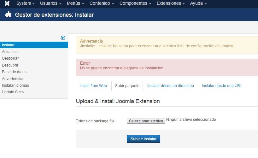Open the Ayuda help menu
Image resolution: width=258 pixels, height=158 pixels.
click(198, 3)
